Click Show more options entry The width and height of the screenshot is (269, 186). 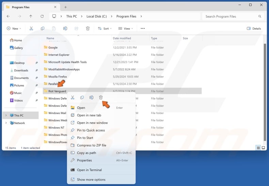[x=91, y=180]
